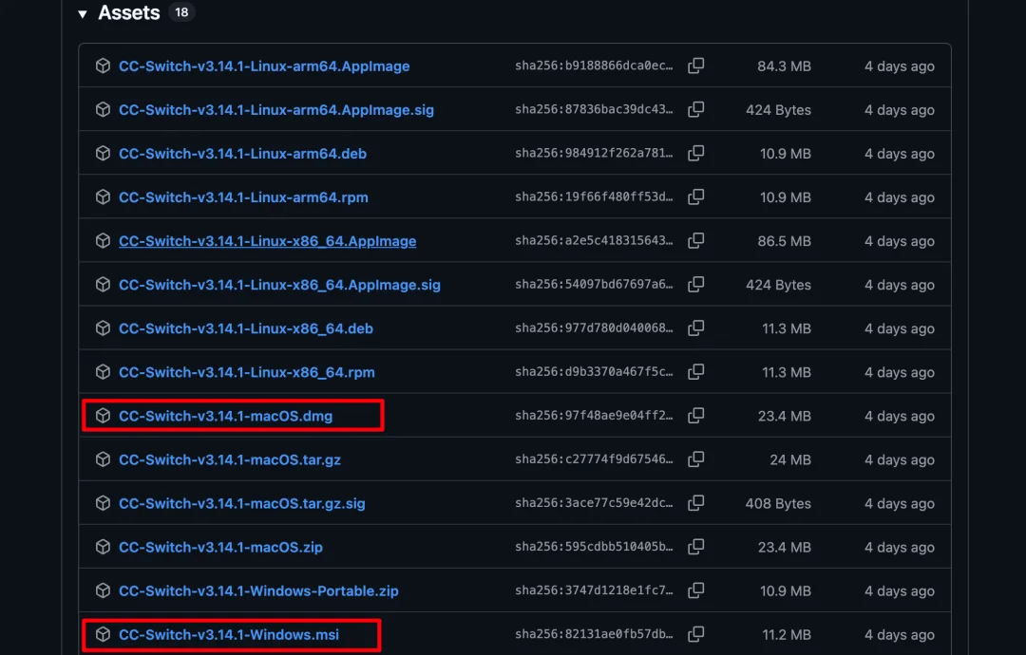Click the package icon beside Linux-arm64.rpm
Screen dimensions: 1026x655
tap(103, 196)
